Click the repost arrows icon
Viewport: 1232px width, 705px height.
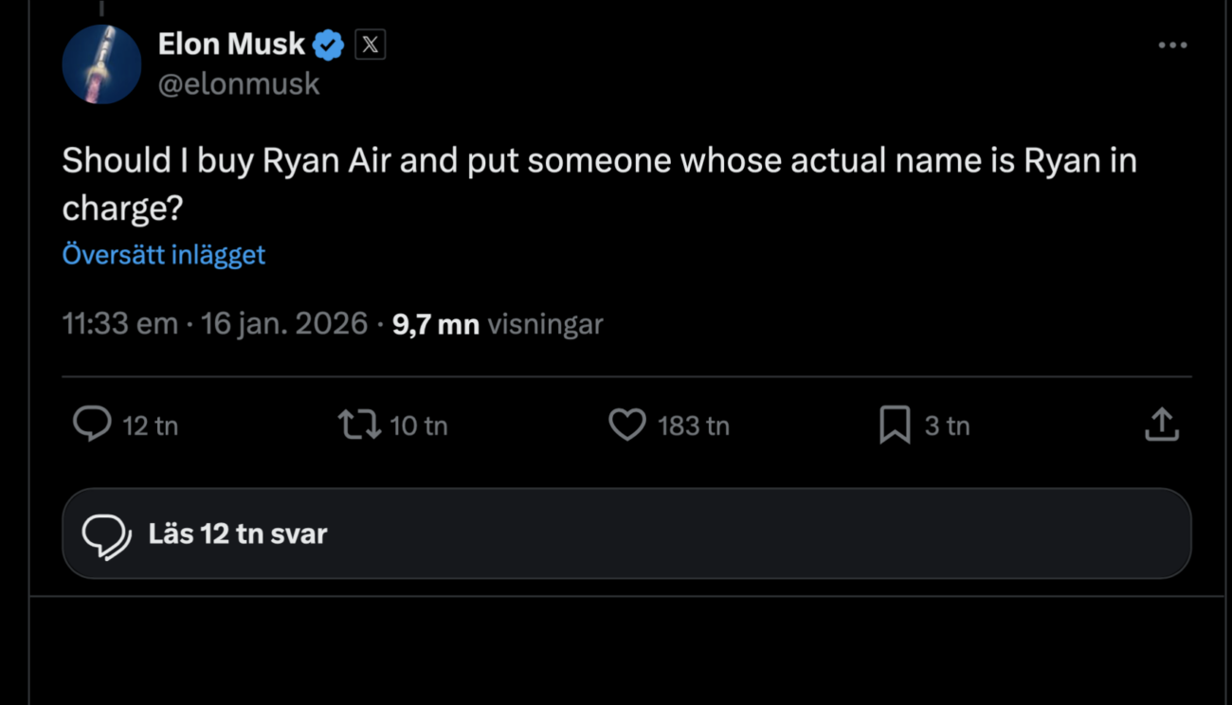click(x=359, y=425)
